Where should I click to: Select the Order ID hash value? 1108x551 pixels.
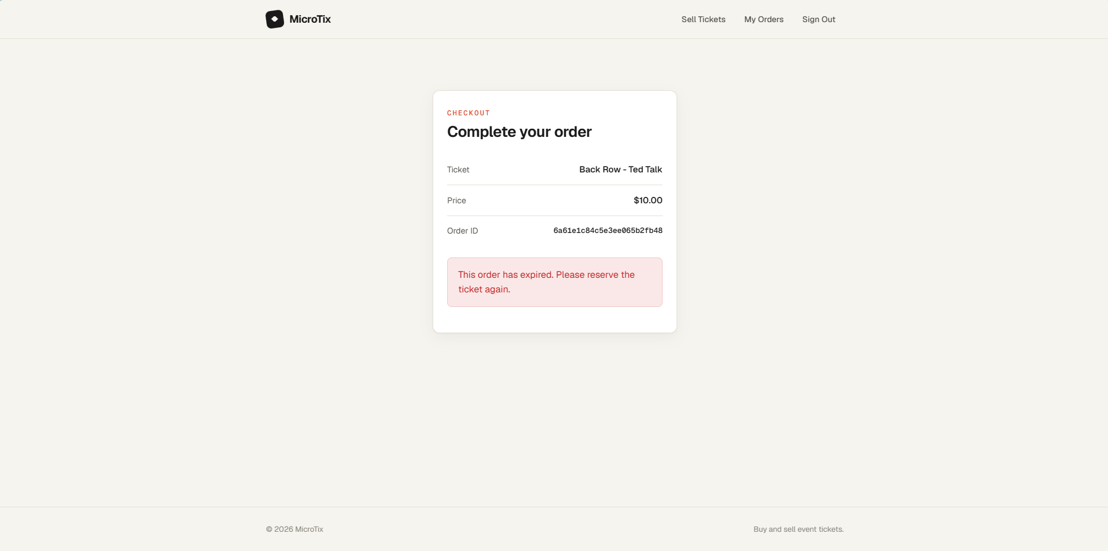point(608,231)
